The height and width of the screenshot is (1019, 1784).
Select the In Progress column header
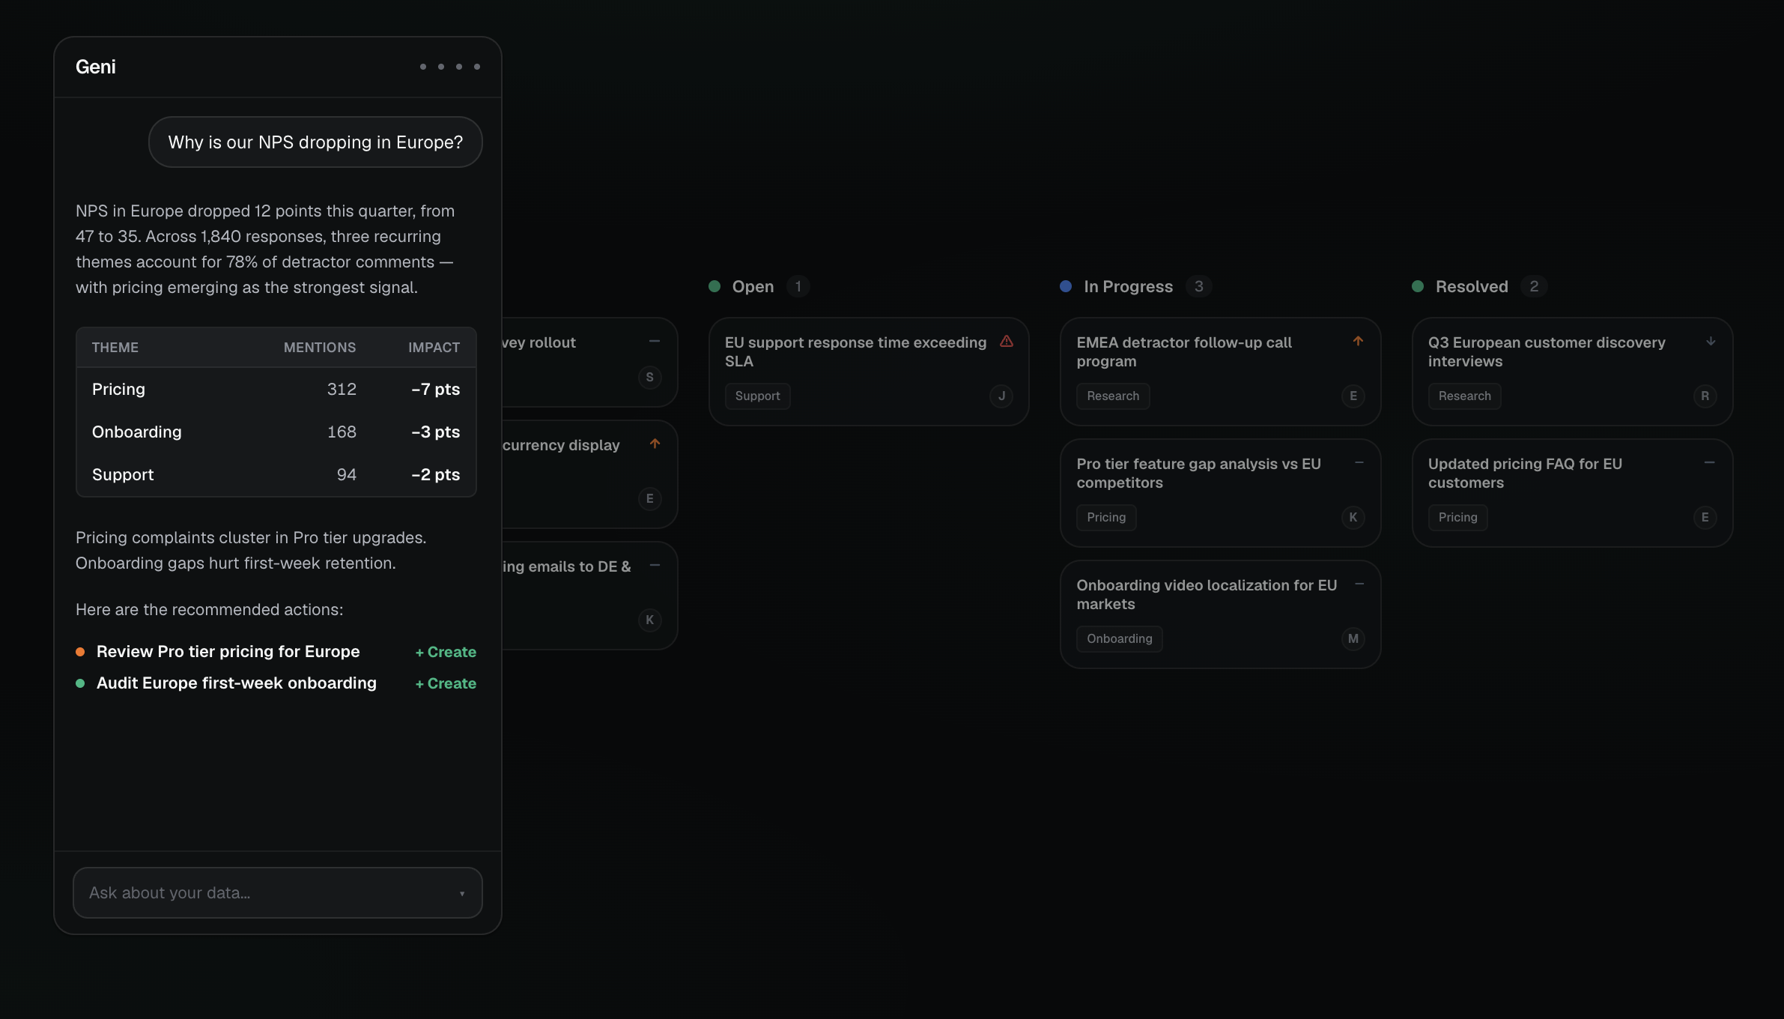(x=1128, y=287)
